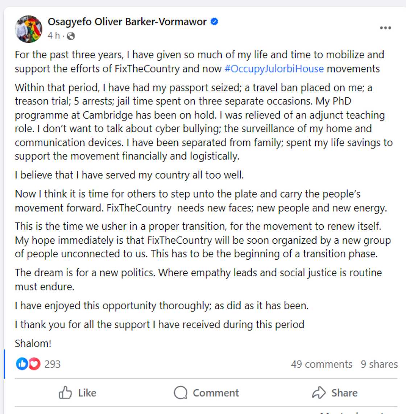Click the 4h post timestamp
The width and height of the screenshot is (406, 414).
(54, 36)
